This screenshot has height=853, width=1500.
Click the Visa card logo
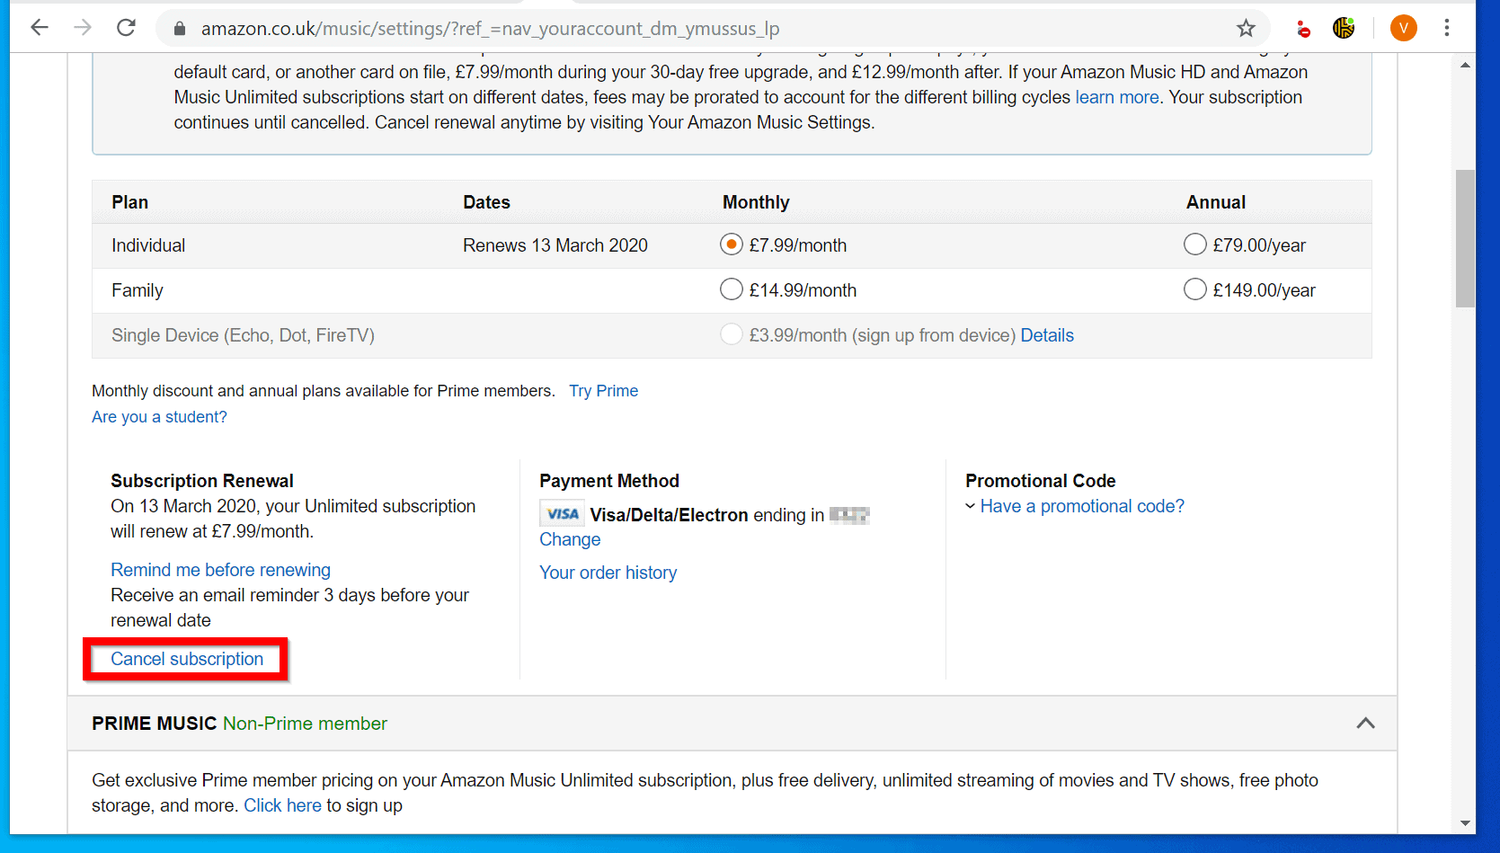coord(562,513)
